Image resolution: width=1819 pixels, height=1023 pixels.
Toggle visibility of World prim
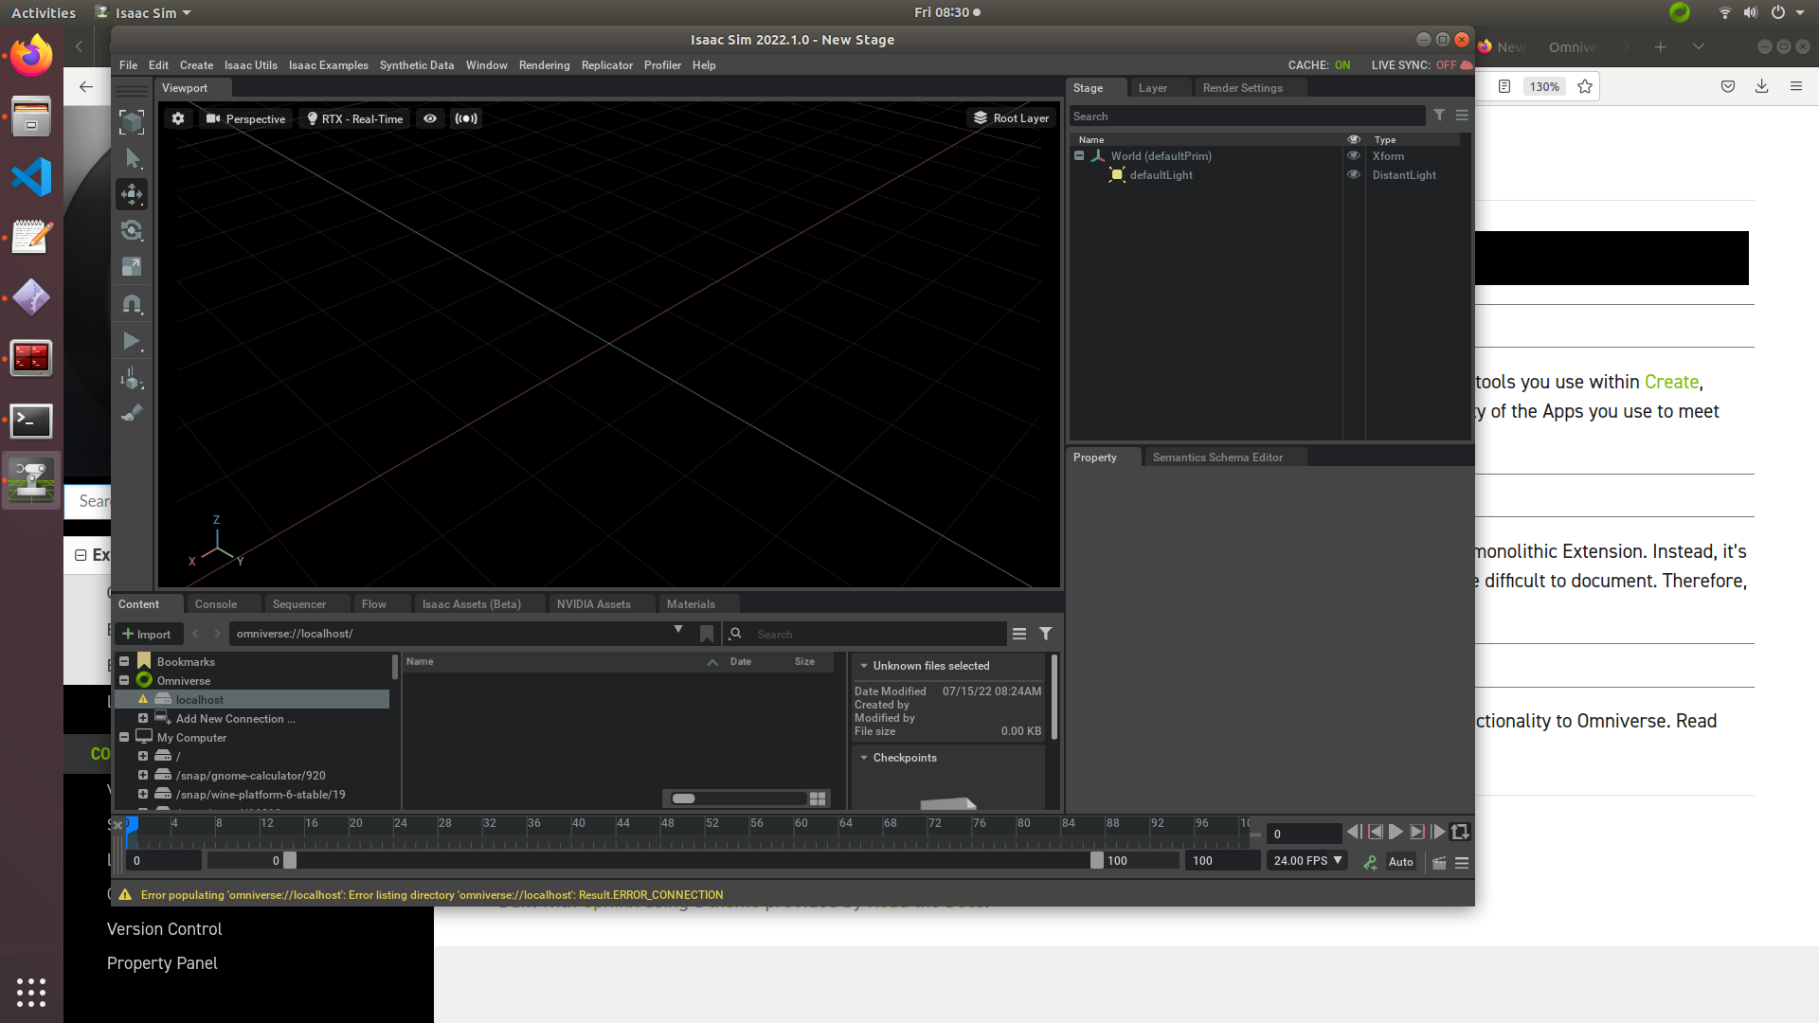pyautogui.click(x=1354, y=156)
